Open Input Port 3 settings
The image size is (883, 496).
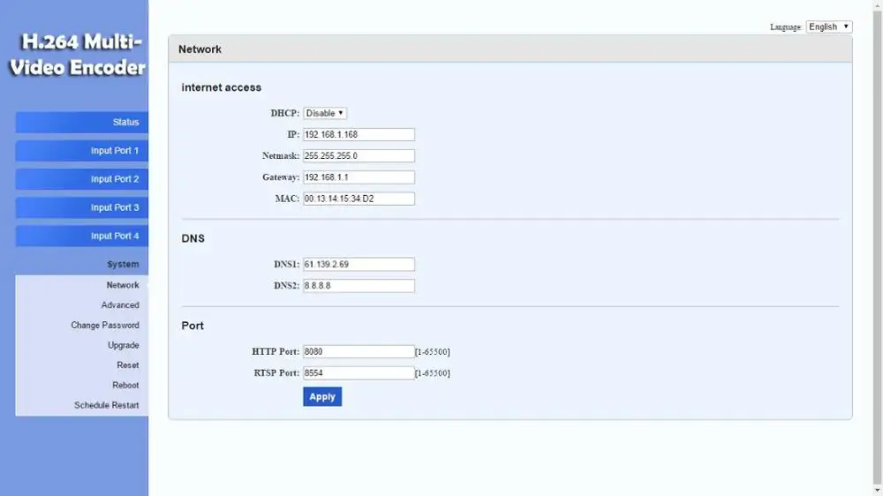[81, 207]
